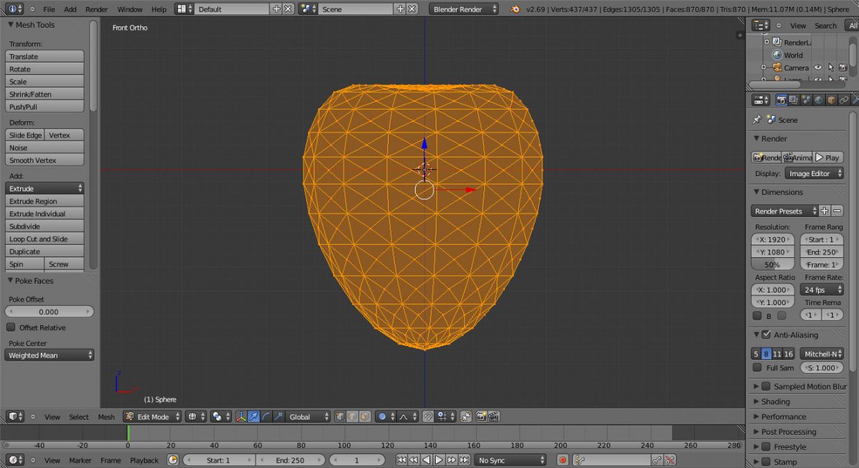859x468 pixels.
Task: Add a new render preset
Action: [x=824, y=211]
